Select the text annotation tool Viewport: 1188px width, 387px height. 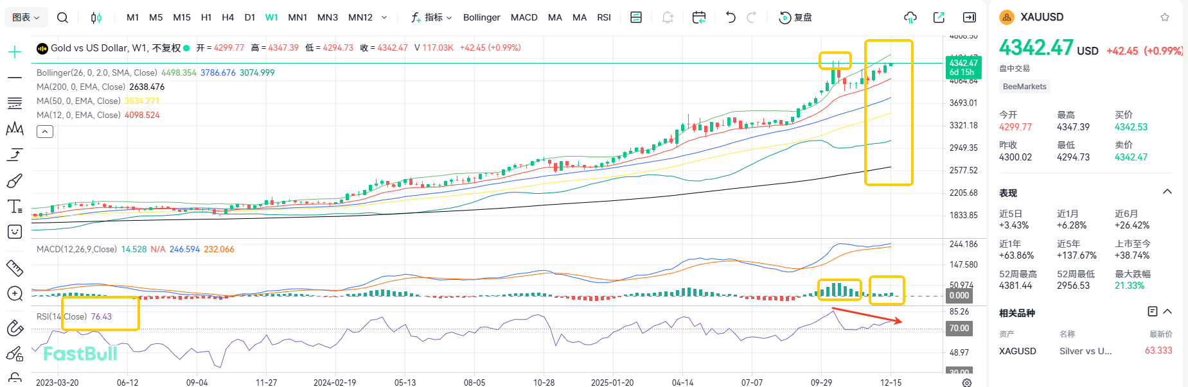(x=15, y=206)
